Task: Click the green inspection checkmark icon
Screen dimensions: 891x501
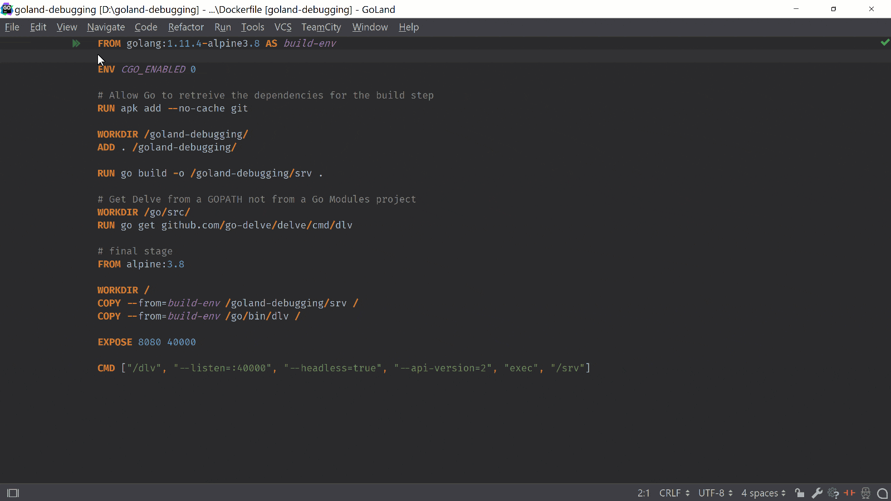Action: point(885,42)
